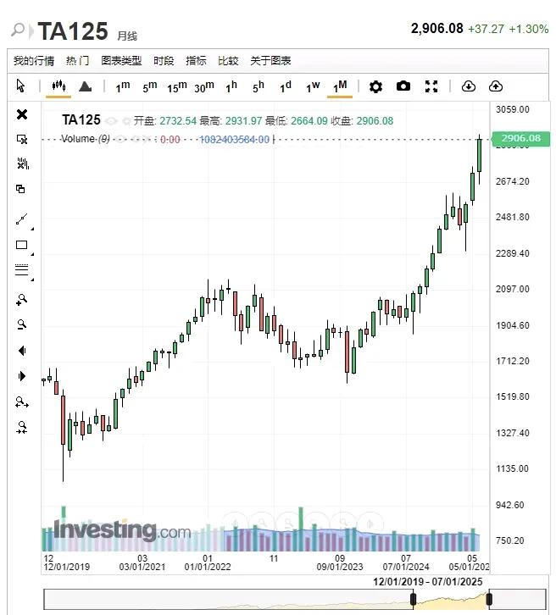The width and height of the screenshot is (556, 615).
Task: Take a chart snapshot with camera icon
Action: (403, 86)
